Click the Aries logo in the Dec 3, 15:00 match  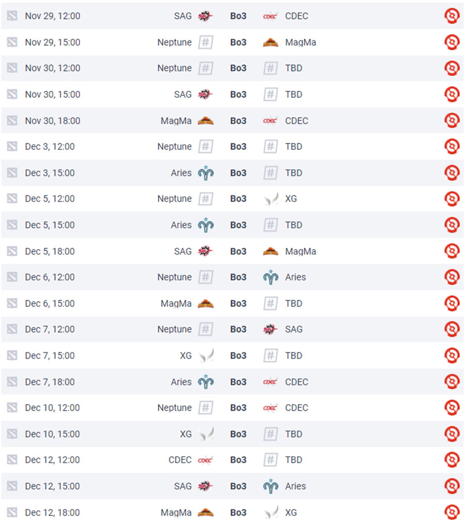(x=206, y=173)
